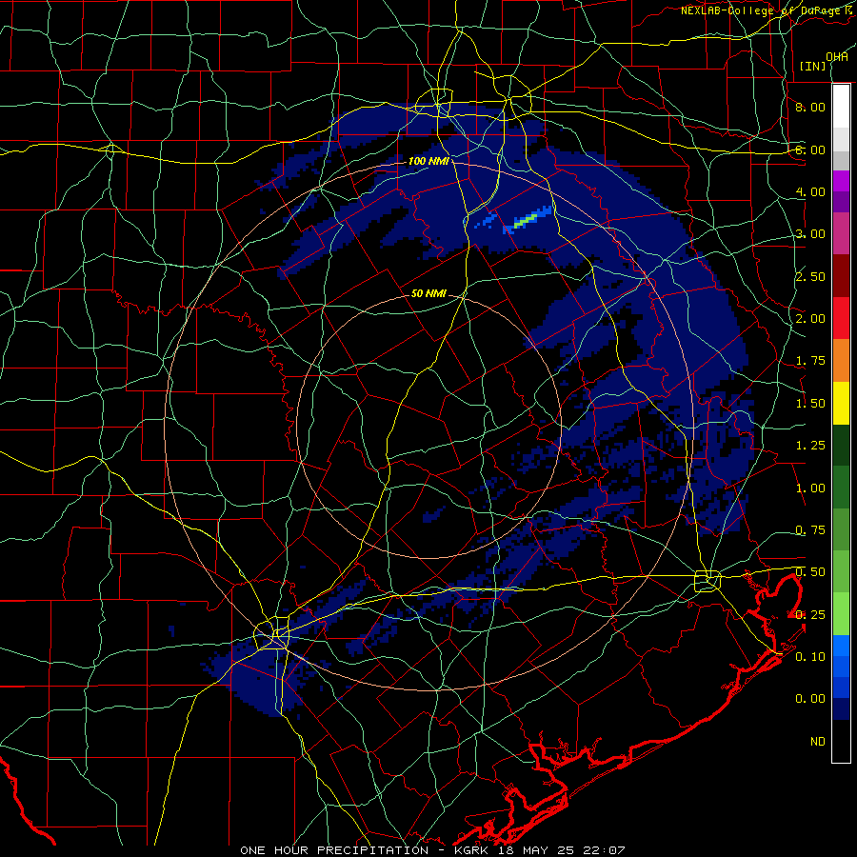Click the ND legend label
This screenshot has height=857, width=857.
pos(818,742)
